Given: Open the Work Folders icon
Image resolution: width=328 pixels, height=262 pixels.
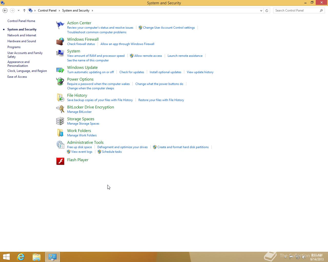Looking at the screenshot, I should point(60,133).
